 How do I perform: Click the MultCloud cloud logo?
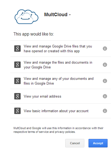(x=26, y=17)
